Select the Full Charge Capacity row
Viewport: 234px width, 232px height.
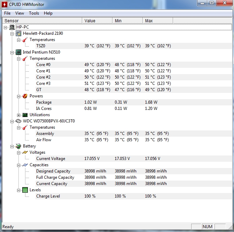134,177
